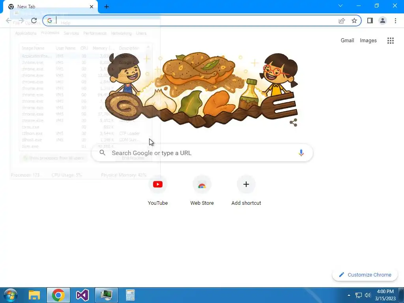Share this page from the address bar

point(342,21)
